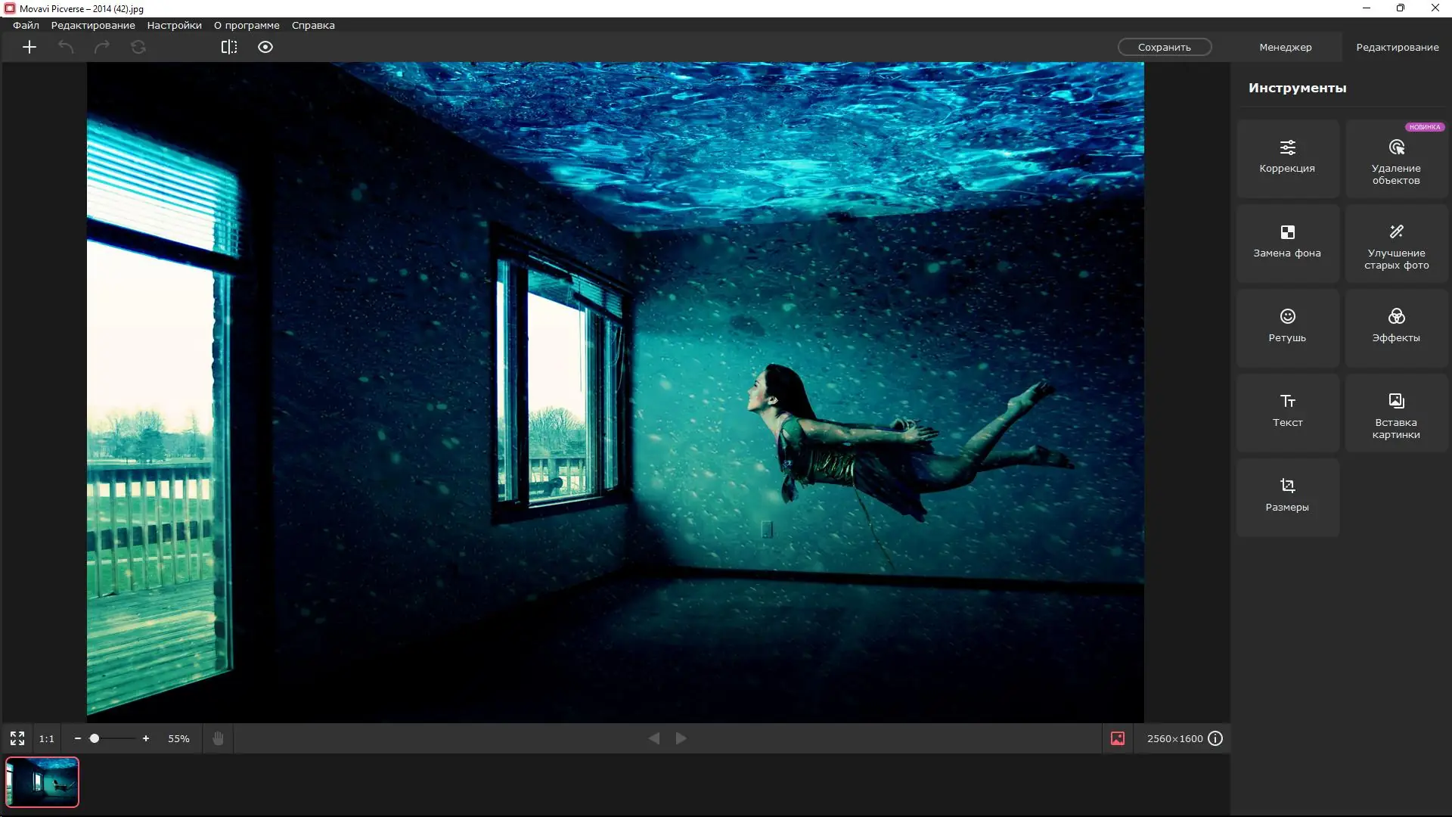Open the Настройки menu
The width and height of the screenshot is (1452, 817).
pos(174,25)
